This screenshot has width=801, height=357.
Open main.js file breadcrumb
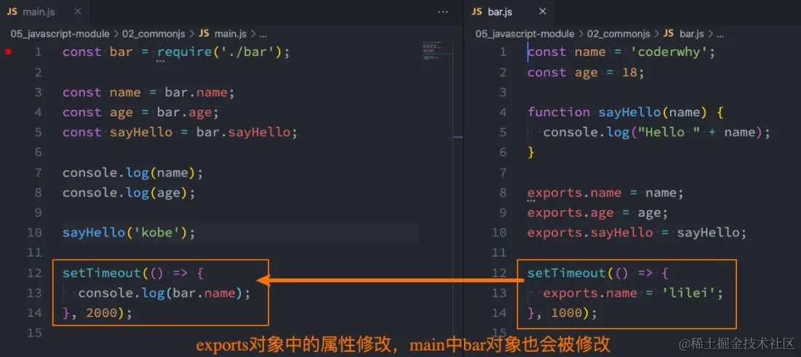[231, 33]
